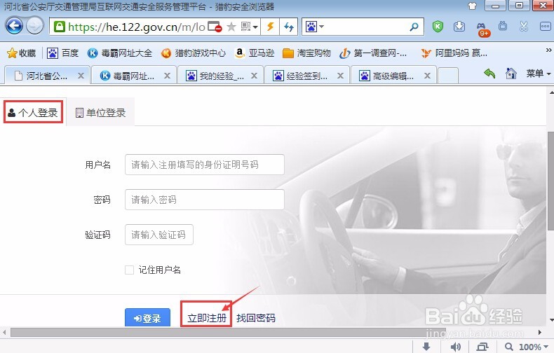Open the QR code icon in address bar
This screenshot has height=353, width=554.
(x=245, y=27)
